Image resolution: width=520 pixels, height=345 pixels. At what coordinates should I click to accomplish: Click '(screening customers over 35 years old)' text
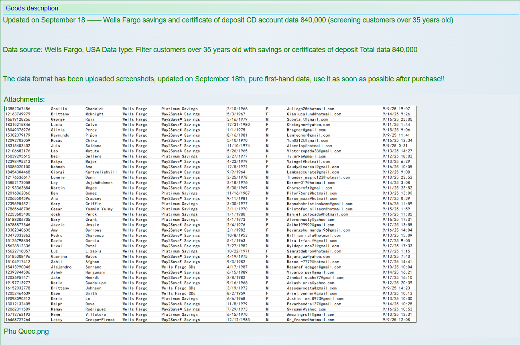(390, 20)
